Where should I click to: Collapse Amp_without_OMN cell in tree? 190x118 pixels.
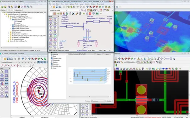[11, 19]
